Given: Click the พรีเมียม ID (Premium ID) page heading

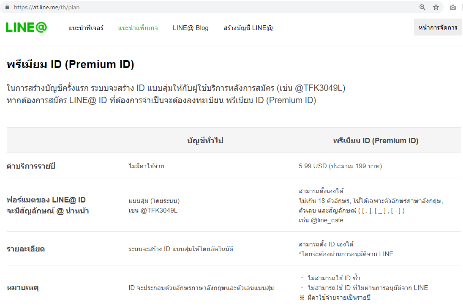Looking at the screenshot, I should point(70,64).
